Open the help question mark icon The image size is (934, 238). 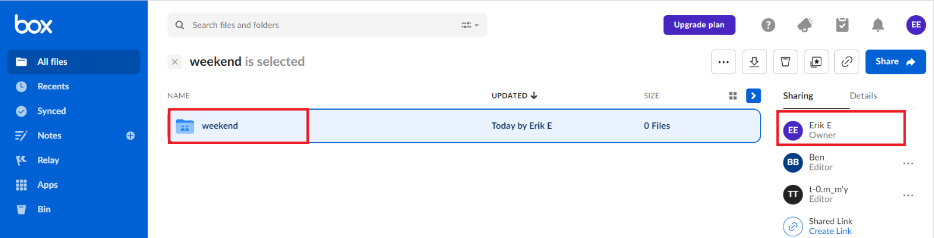click(x=768, y=25)
